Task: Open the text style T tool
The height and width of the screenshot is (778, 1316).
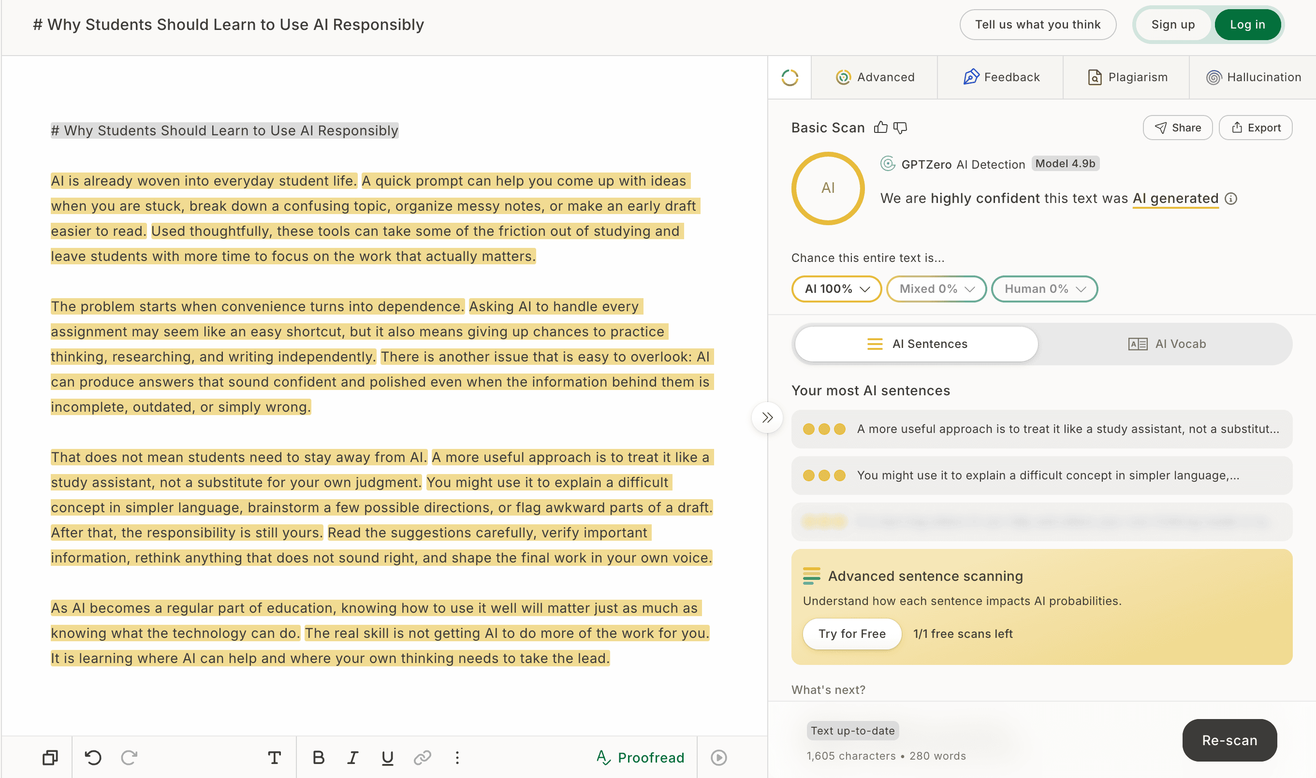Action: pyautogui.click(x=274, y=757)
